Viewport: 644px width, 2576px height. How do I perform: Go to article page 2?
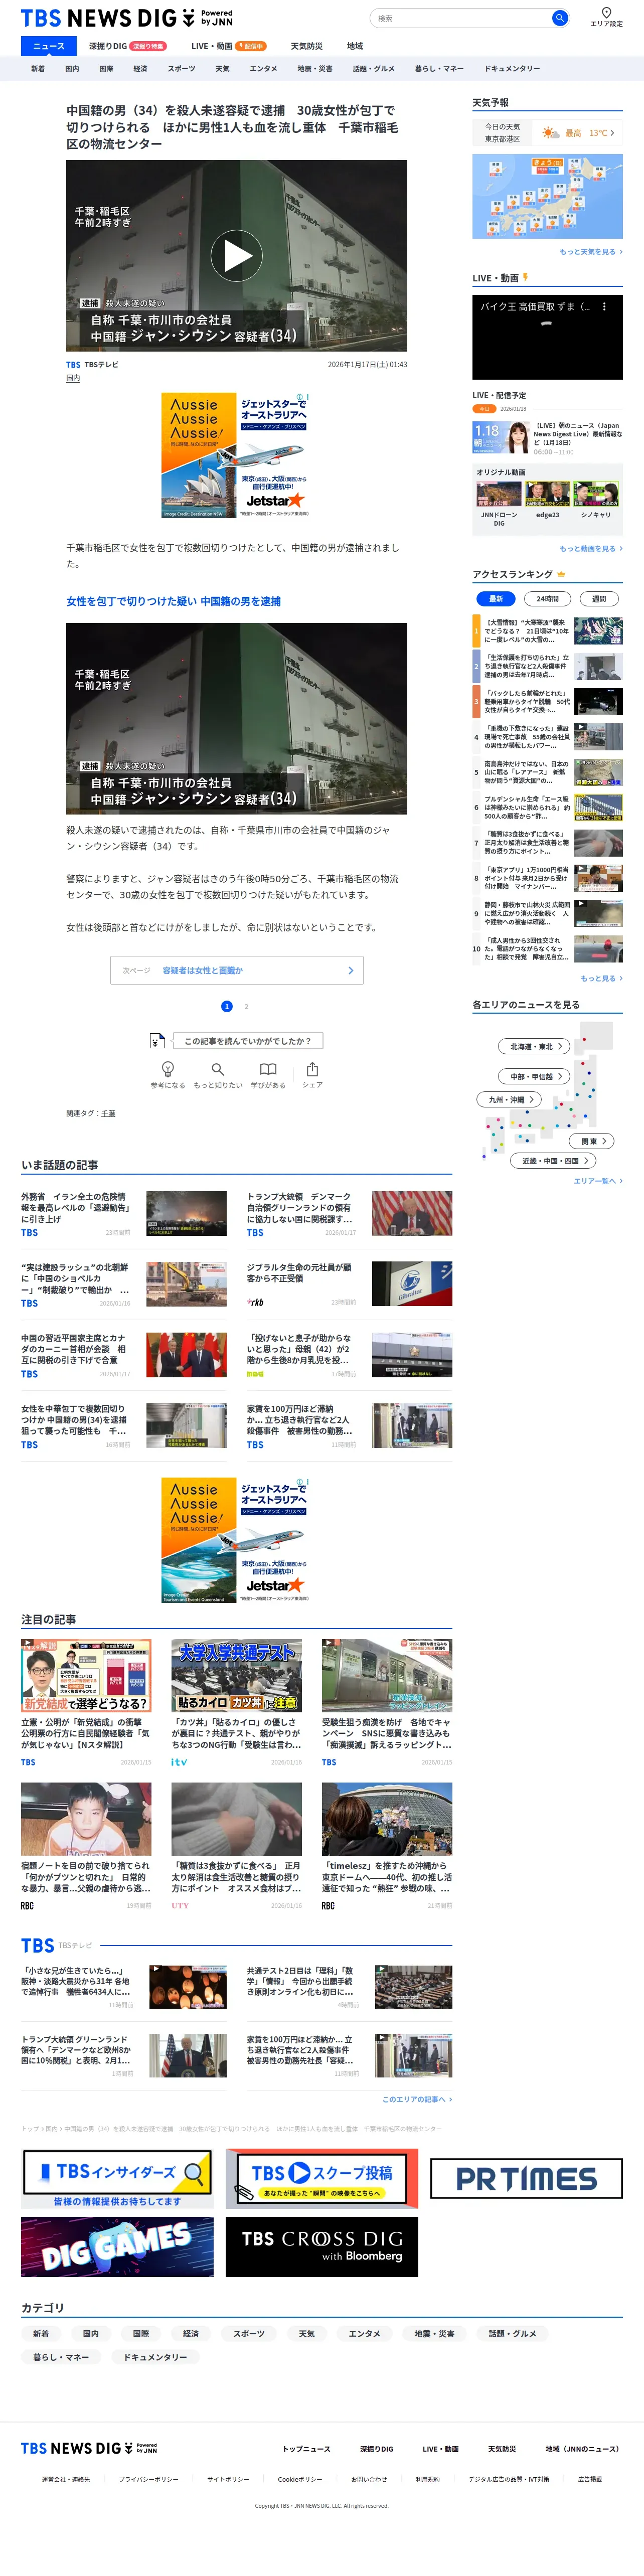[246, 1006]
